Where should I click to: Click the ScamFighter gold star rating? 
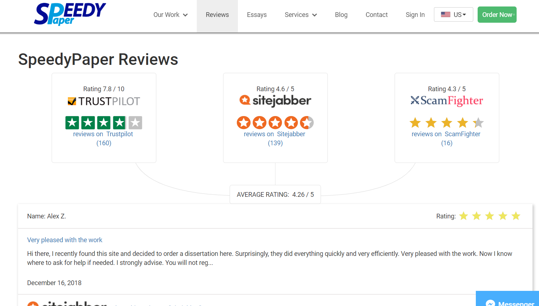click(x=447, y=123)
